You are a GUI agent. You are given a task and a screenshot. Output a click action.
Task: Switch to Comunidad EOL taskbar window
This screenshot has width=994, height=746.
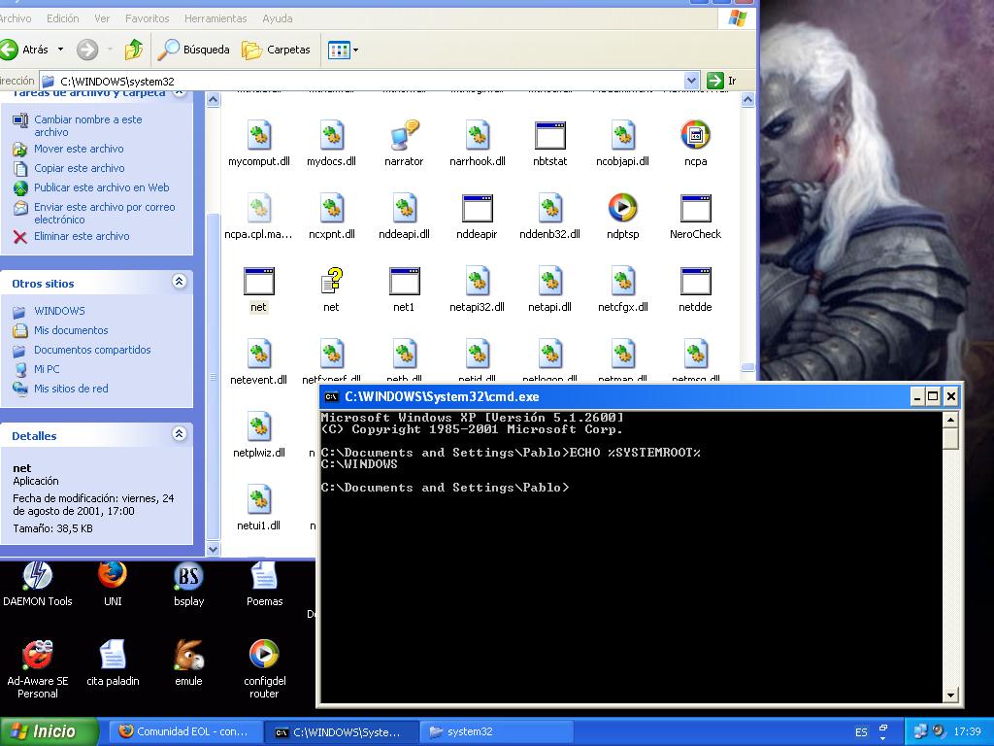[183, 731]
